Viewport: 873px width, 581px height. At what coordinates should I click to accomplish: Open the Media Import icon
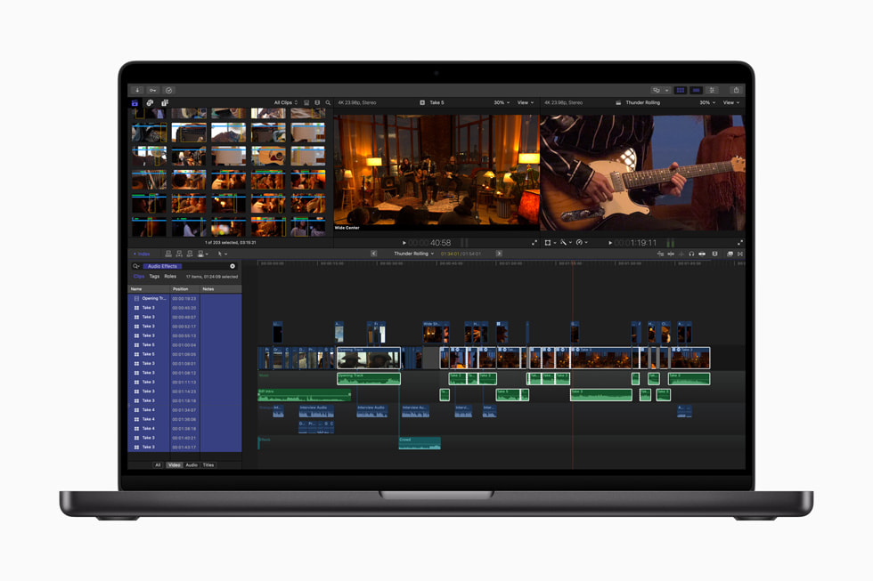(x=139, y=90)
